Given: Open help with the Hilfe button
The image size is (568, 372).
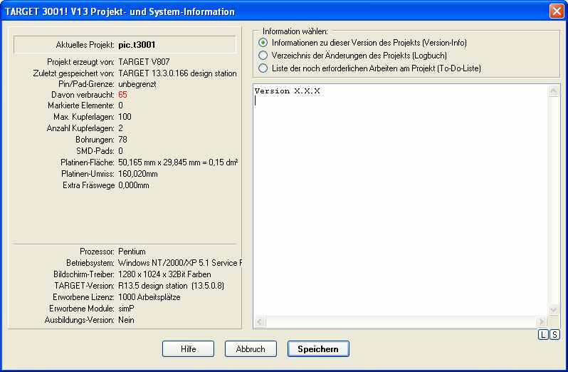Looking at the screenshot, I should (188, 349).
